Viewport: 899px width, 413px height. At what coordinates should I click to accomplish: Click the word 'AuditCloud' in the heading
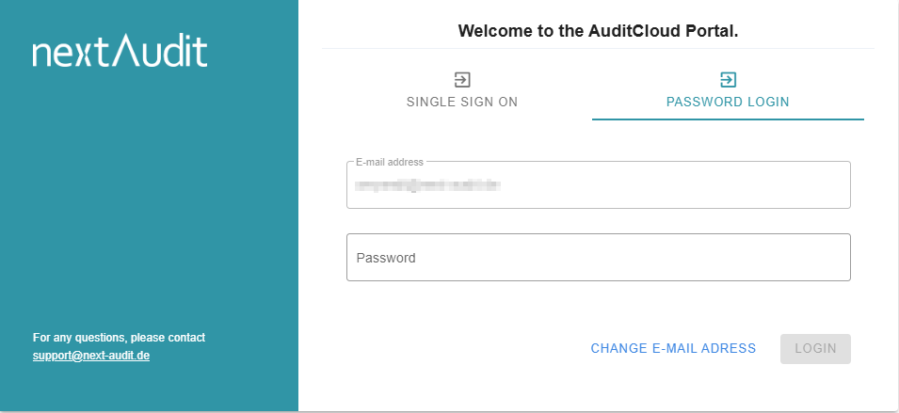649,30
